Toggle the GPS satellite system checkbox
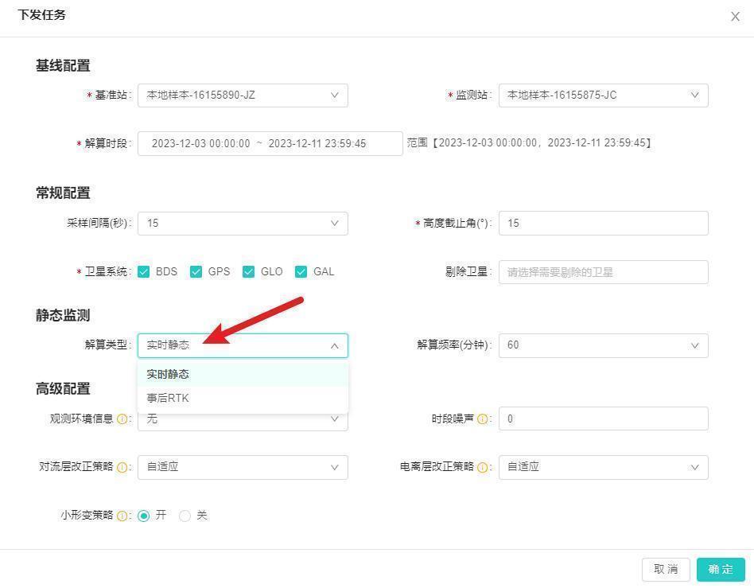The image size is (754, 588). pyautogui.click(x=196, y=271)
